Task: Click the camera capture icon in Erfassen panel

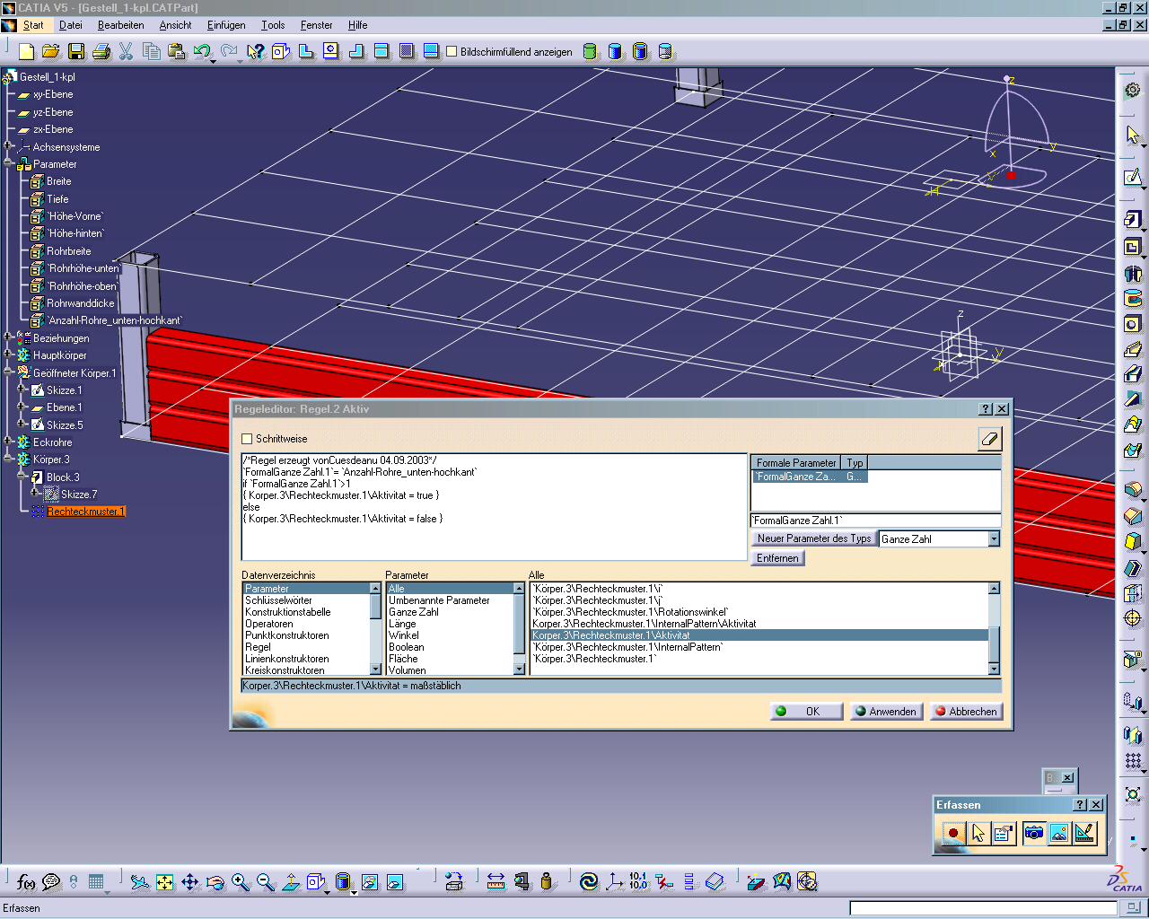Action: [x=1034, y=833]
